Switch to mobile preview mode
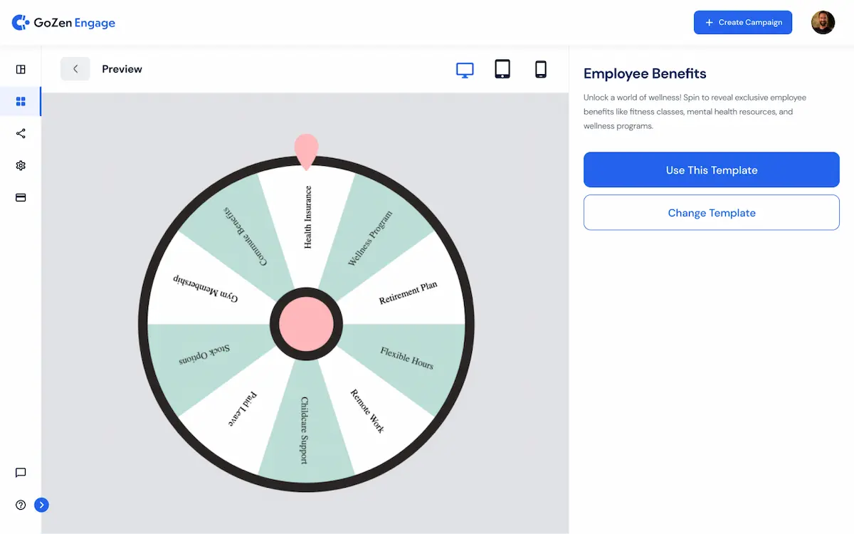The height and width of the screenshot is (534, 854). [541, 69]
